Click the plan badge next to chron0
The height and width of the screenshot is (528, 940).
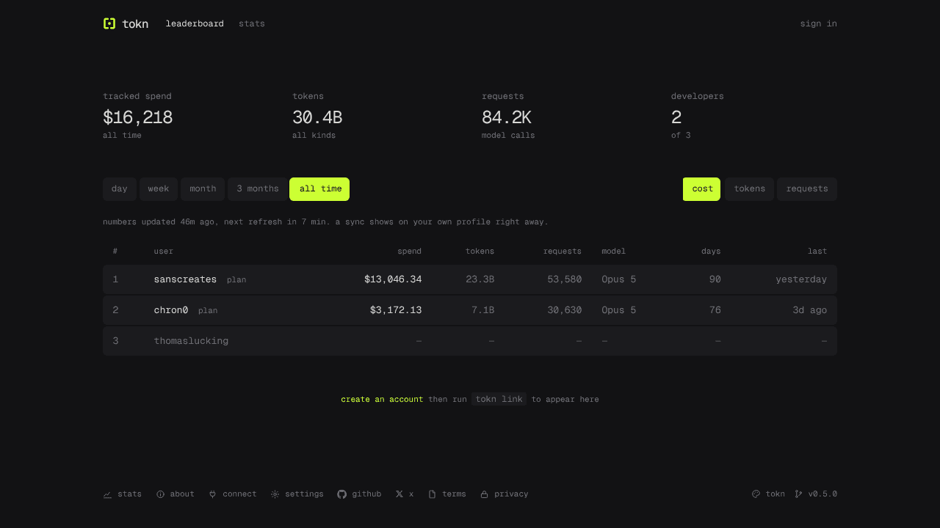[208, 311]
